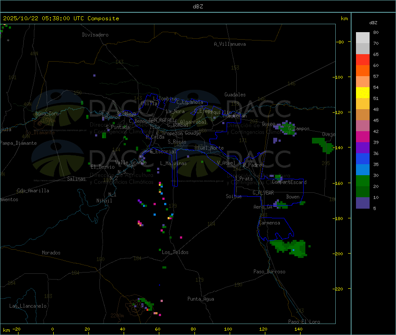Click the R_Padre map label
This screenshot has width=396, height=335.
click(252, 165)
